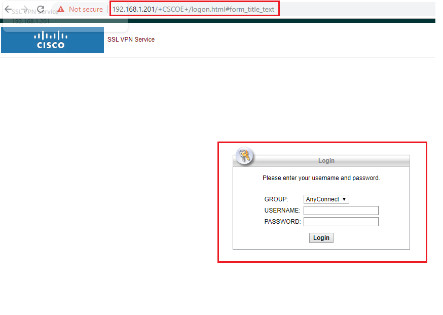Focus the PASSWORD input field
The height and width of the screenshot is (315, 443).
(x=341, y=222)
